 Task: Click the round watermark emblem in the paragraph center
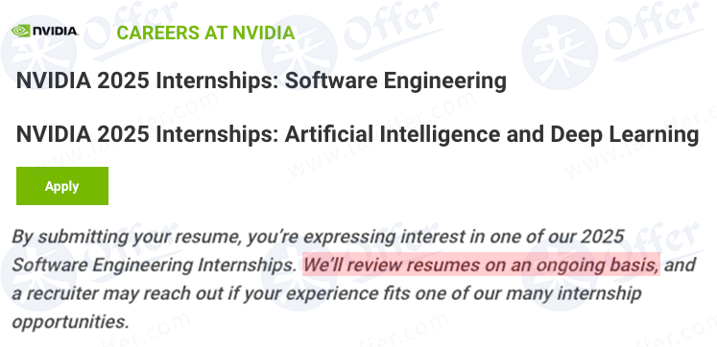299,275
